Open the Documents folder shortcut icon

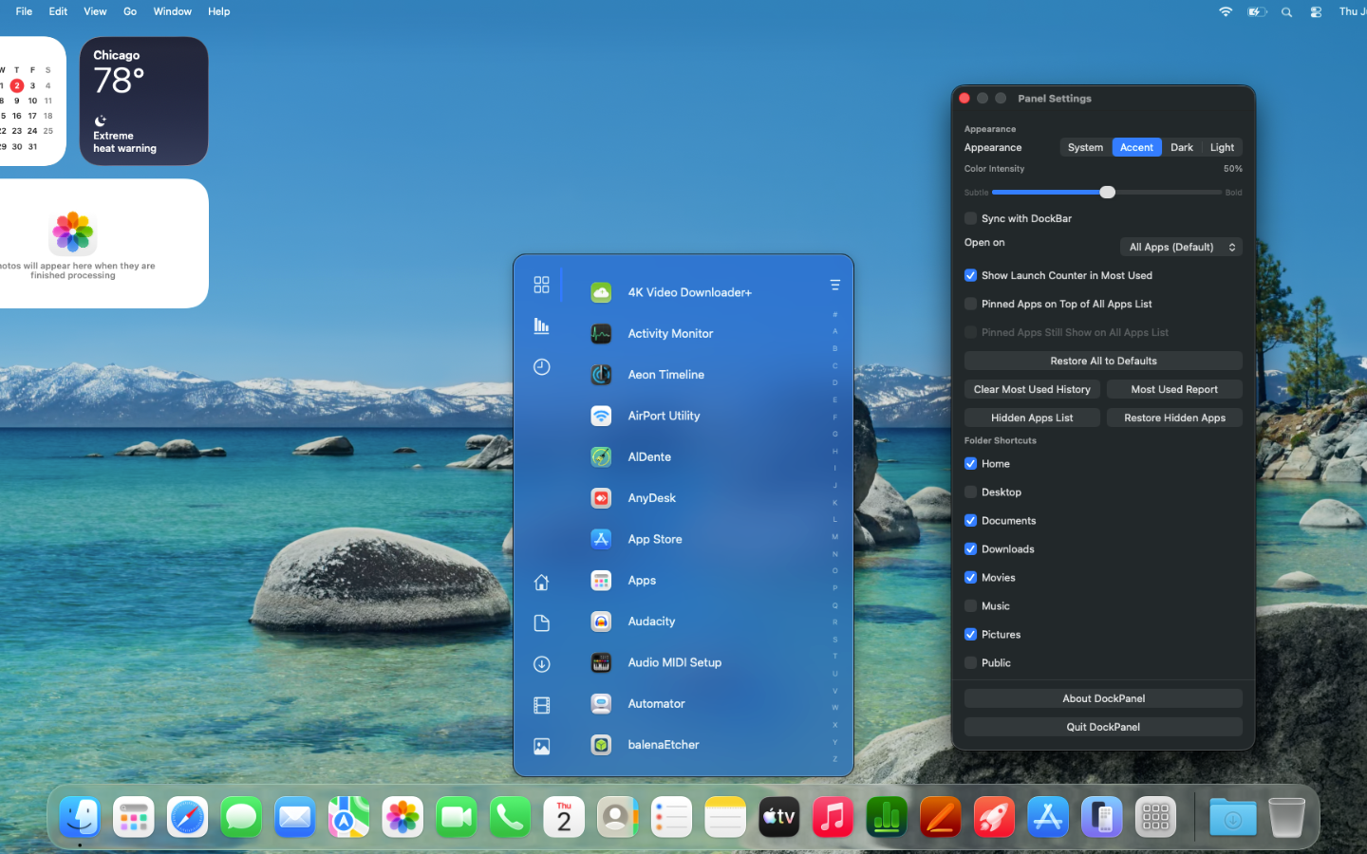(x=541, y=622)
